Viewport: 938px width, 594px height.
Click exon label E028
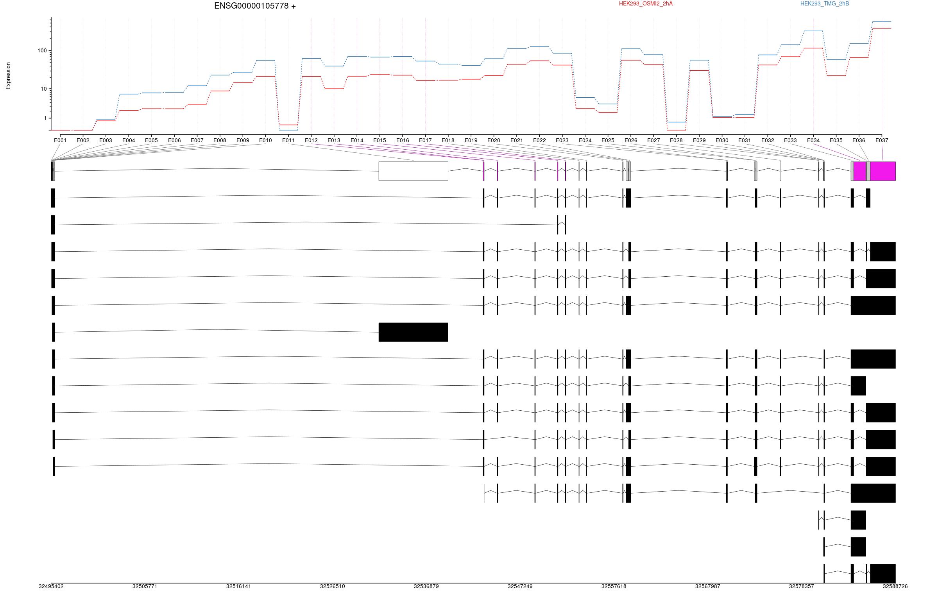pyautogui.click(x=676, y=140)
